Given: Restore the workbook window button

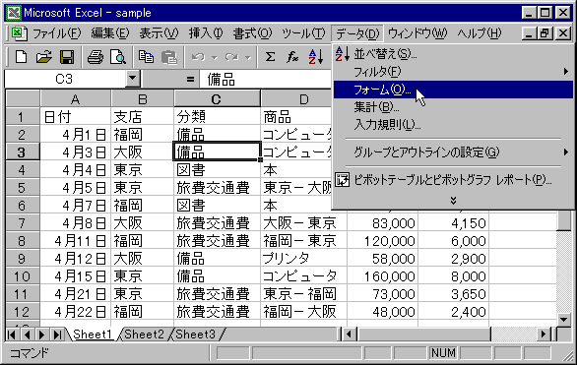Looking at the screenshot, I should click(545, 33).
